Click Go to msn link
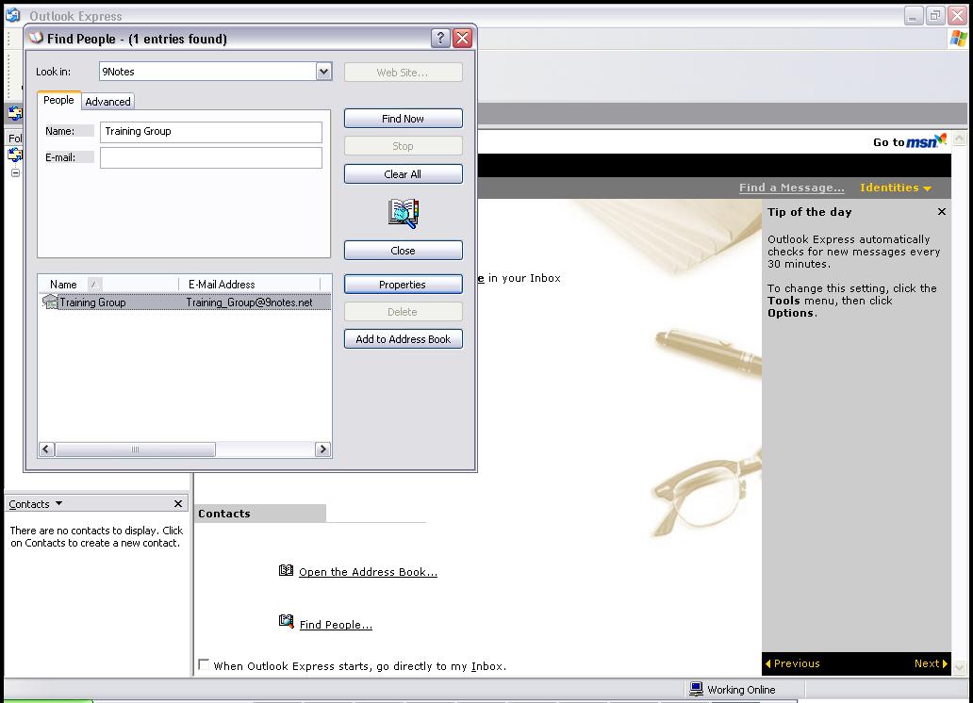973x703 pixels. [909, 141]
